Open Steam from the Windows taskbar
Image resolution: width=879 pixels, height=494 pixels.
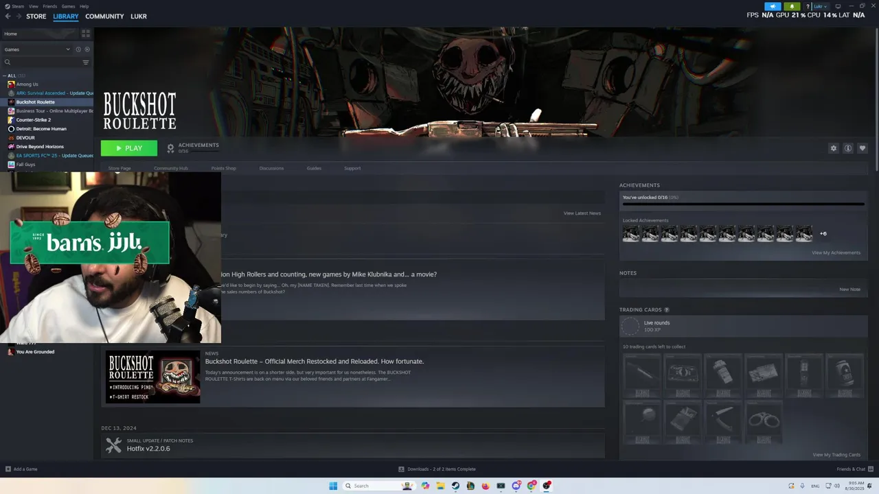click(x=455, y=486)
